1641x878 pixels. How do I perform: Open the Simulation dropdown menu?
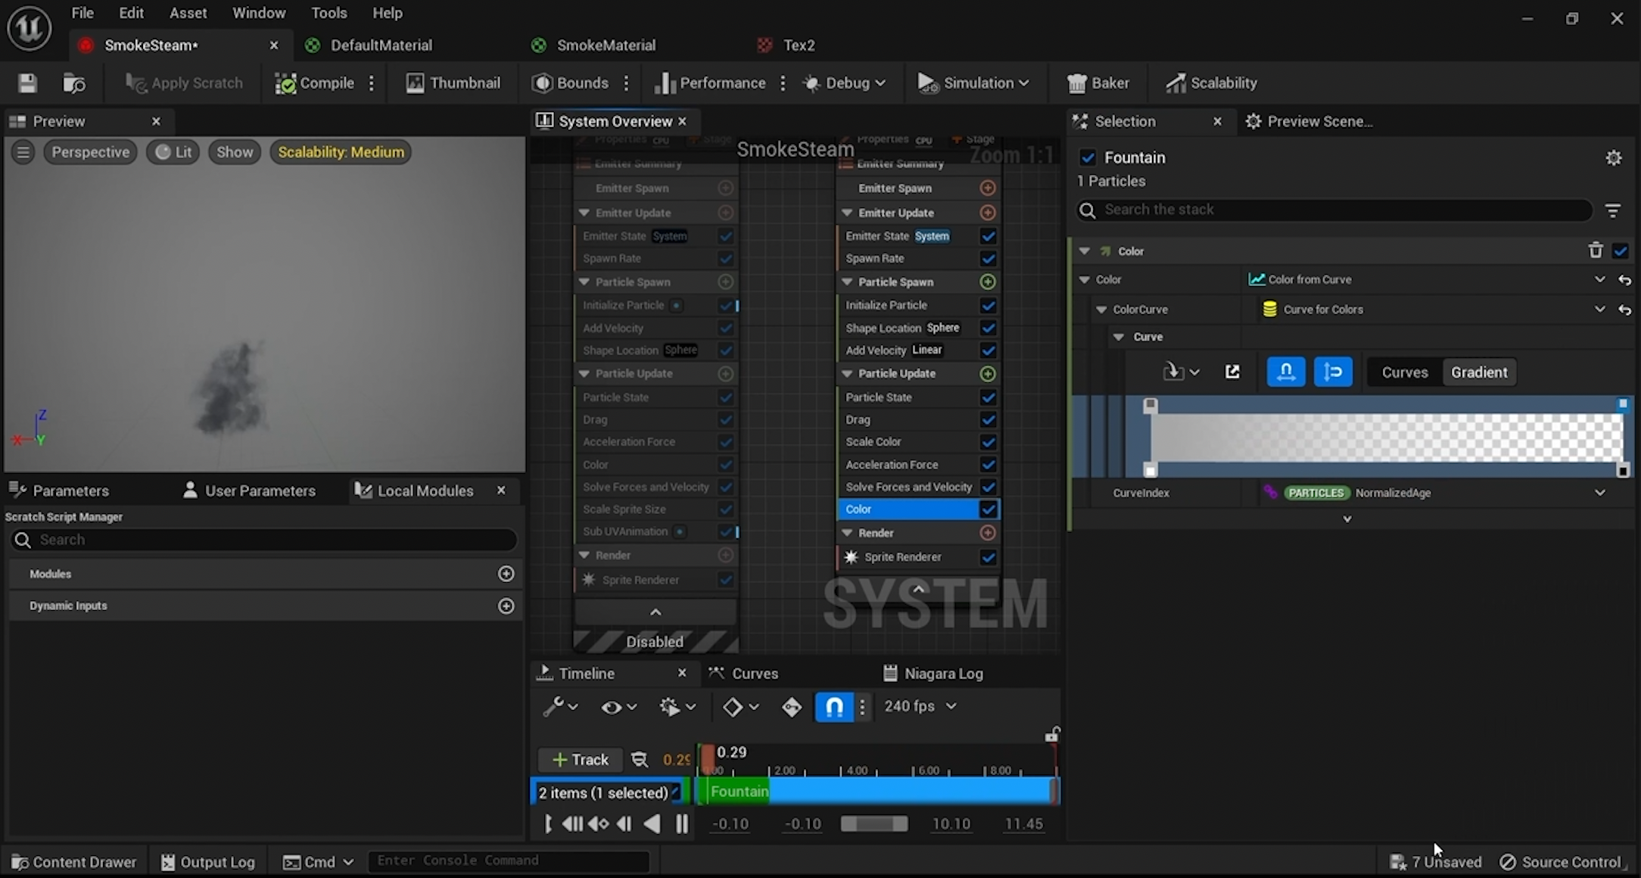[973, 83]
